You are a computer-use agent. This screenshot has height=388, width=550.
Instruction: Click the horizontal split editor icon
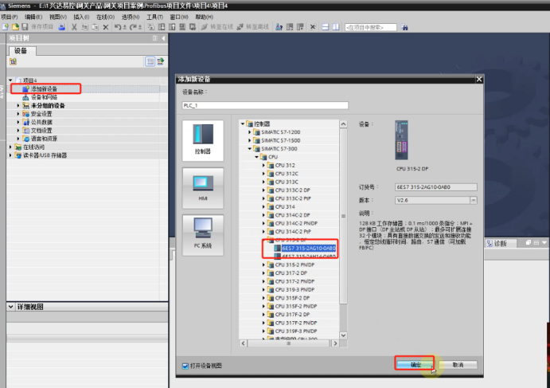(x=326, y=27)
